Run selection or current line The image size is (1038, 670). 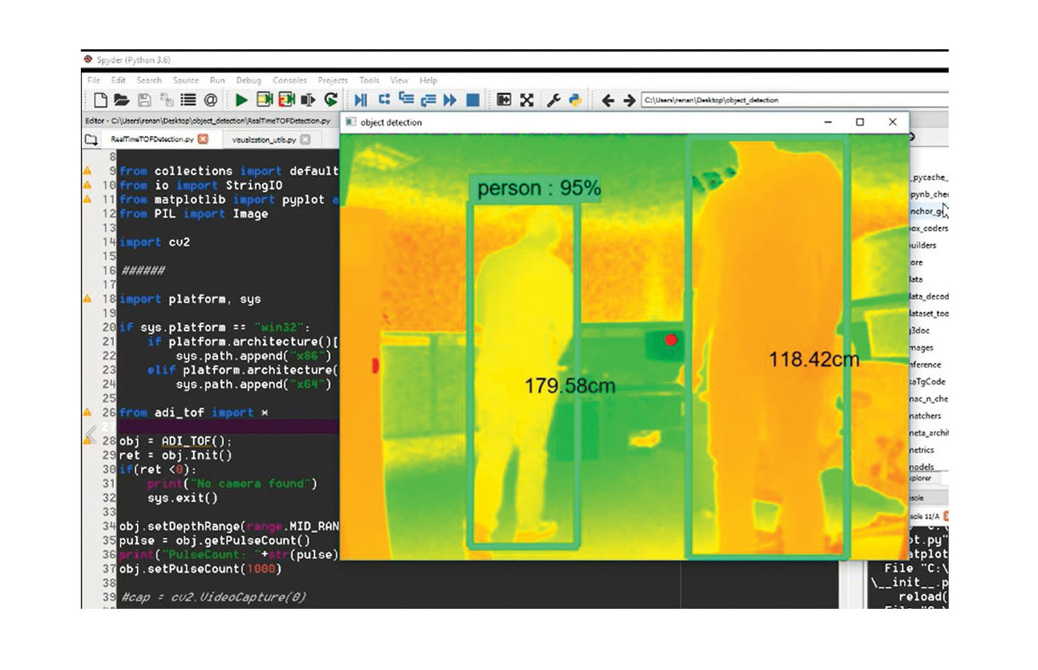pos(309,100)
